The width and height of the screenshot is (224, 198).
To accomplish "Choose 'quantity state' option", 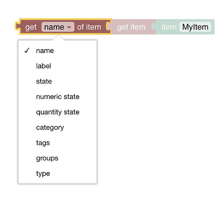I will pyautogui.click(x=57, y=112).
